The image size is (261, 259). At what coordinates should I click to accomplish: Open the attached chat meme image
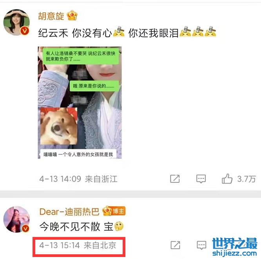[80, 103]
